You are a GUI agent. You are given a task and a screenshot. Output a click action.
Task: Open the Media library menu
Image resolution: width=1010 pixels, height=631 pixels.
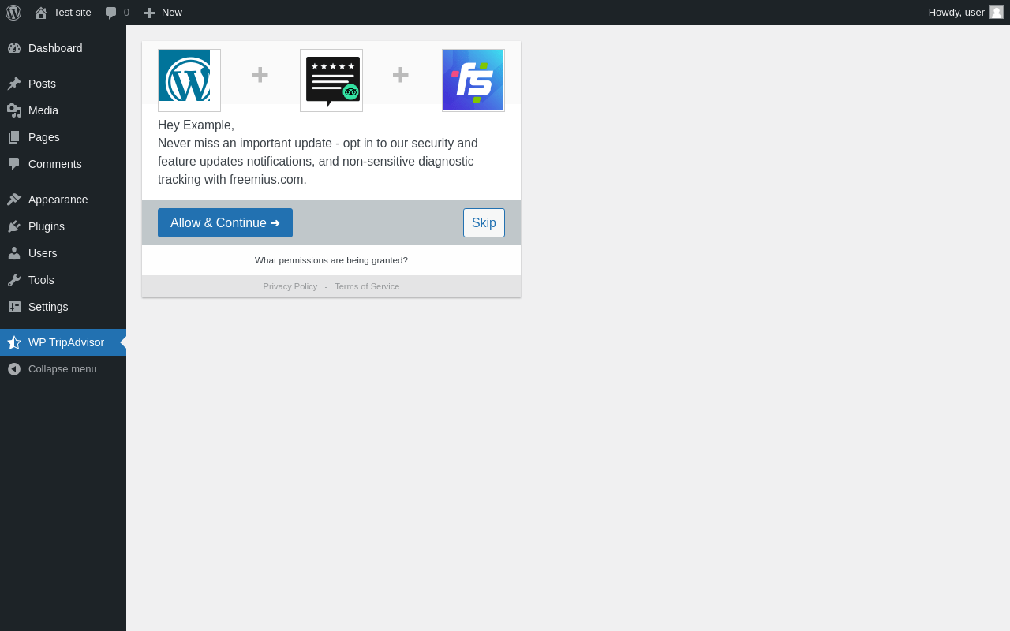tap(63, 110)
